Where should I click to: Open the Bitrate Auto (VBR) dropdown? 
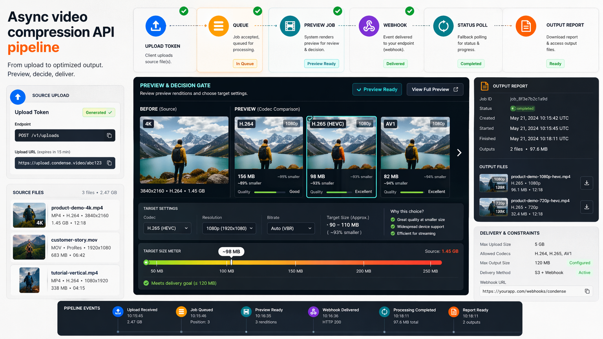click(291, 228)
